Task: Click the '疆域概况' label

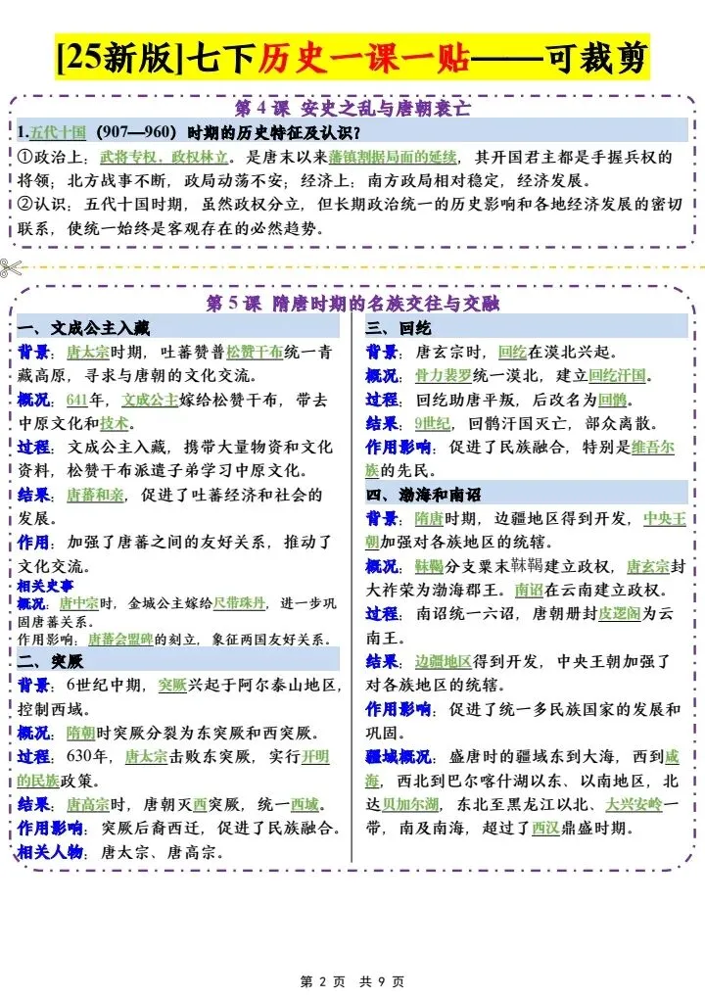Action: click(x=399, y=756)
